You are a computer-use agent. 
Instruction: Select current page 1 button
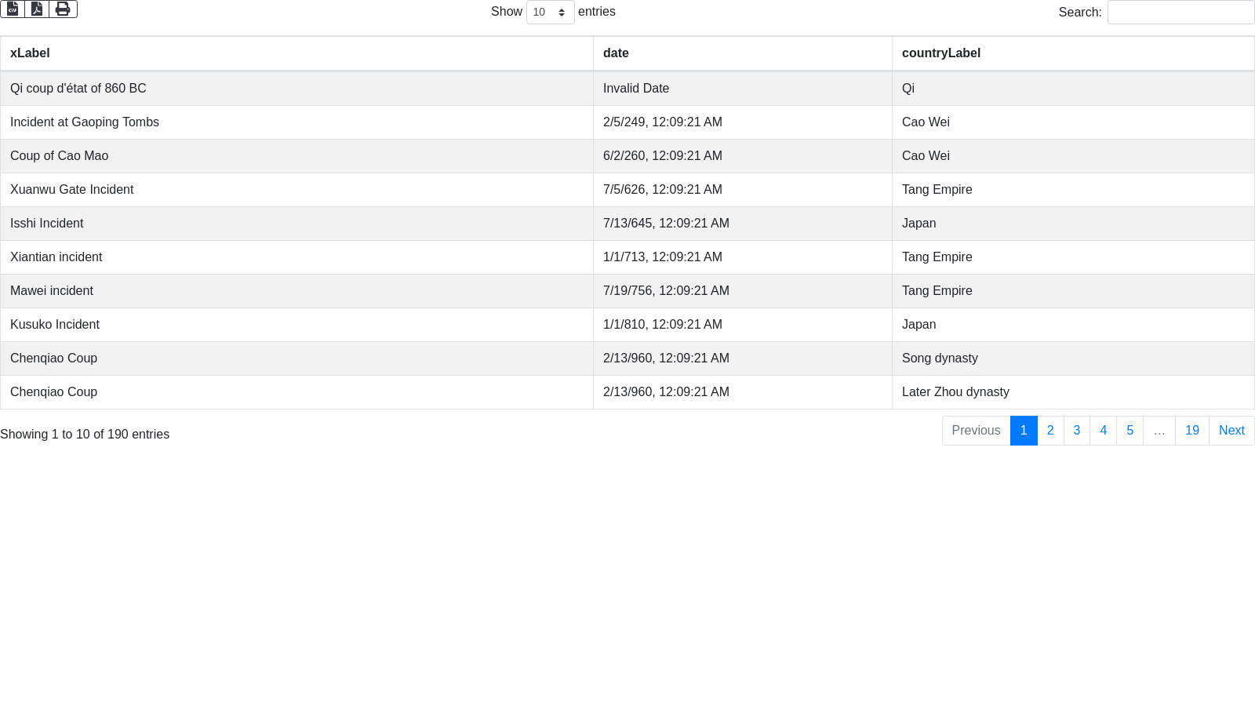pyautogui.click(x=1024, y=431)
